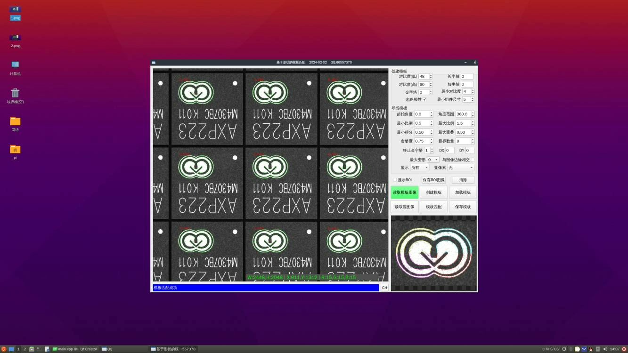Click the 对比度(高) spinbox arrows
This screenshot has height=353, width=628.
[431, 84]
